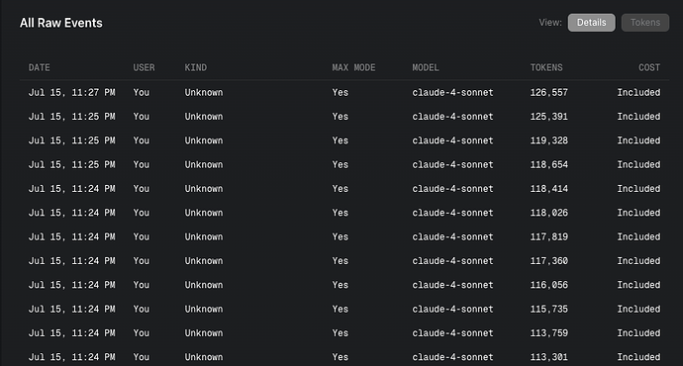Select the row with 115,735 tokens
This screenshot has height=366, width=683.
344,309
